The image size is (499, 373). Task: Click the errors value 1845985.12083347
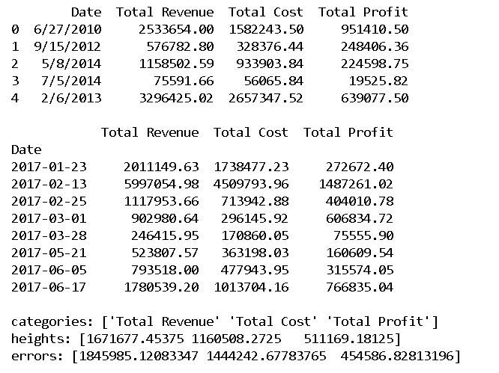point(139,356)
